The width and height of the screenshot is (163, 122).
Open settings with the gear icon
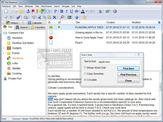click(115, 11)
